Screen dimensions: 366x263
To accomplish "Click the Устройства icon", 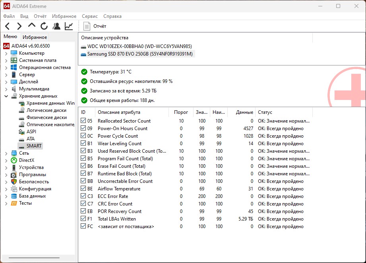I will [x=14, y=167].
